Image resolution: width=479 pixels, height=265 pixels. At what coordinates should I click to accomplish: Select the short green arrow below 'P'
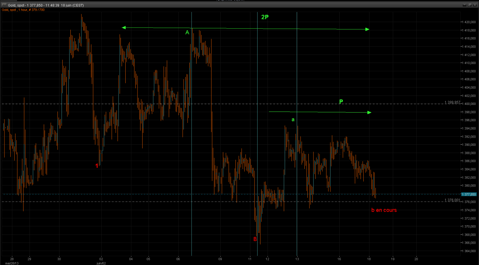320,112
